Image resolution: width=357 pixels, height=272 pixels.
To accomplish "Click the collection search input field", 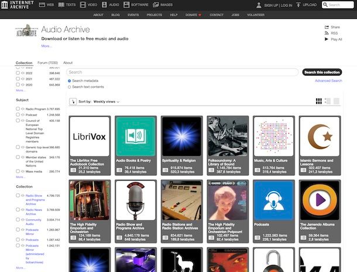I will point(182,72).
